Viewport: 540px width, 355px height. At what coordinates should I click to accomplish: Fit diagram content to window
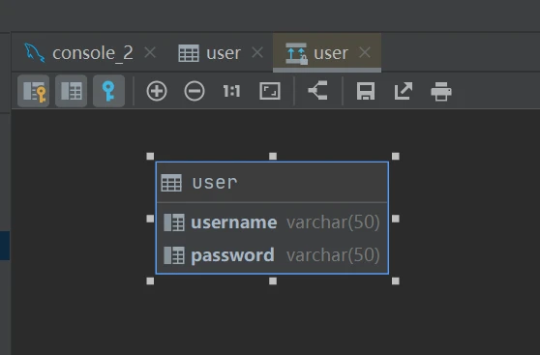click(x=270, y=91)
